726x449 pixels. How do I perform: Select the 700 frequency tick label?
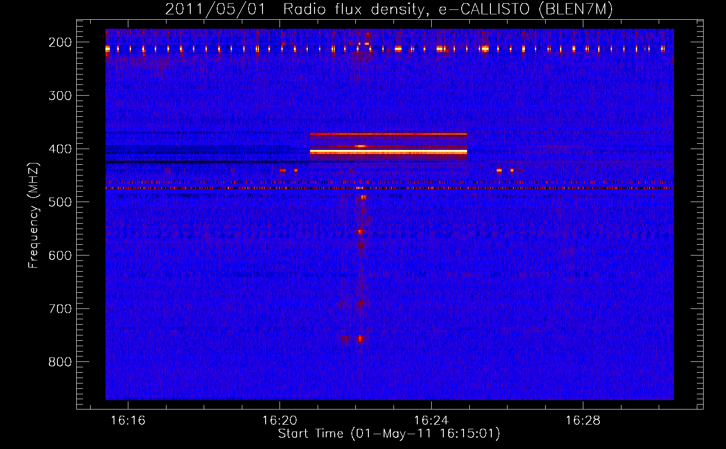tap(60, 309)
